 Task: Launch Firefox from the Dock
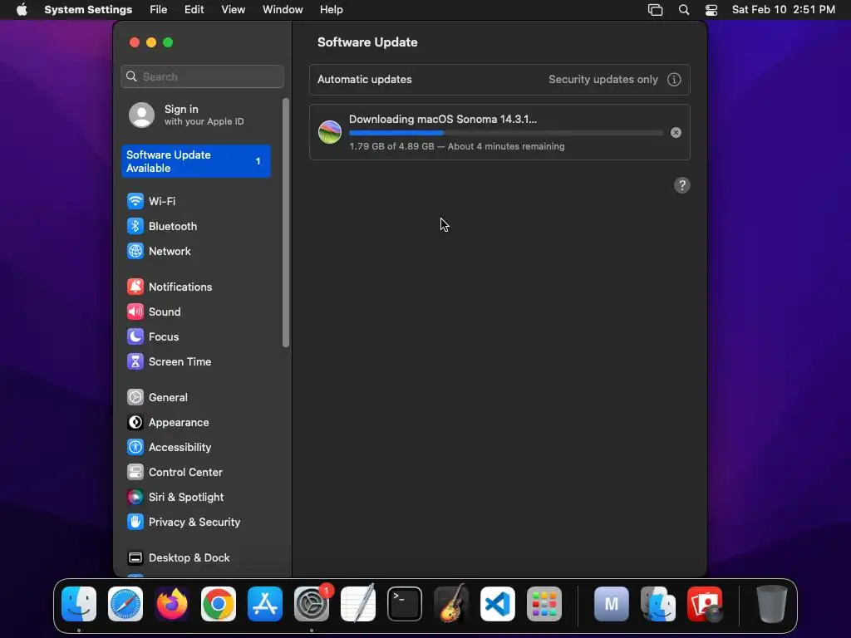pos(172,604)
